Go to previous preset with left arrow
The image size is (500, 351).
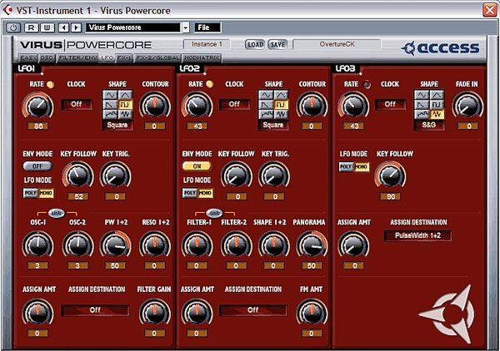coord(64,27)
